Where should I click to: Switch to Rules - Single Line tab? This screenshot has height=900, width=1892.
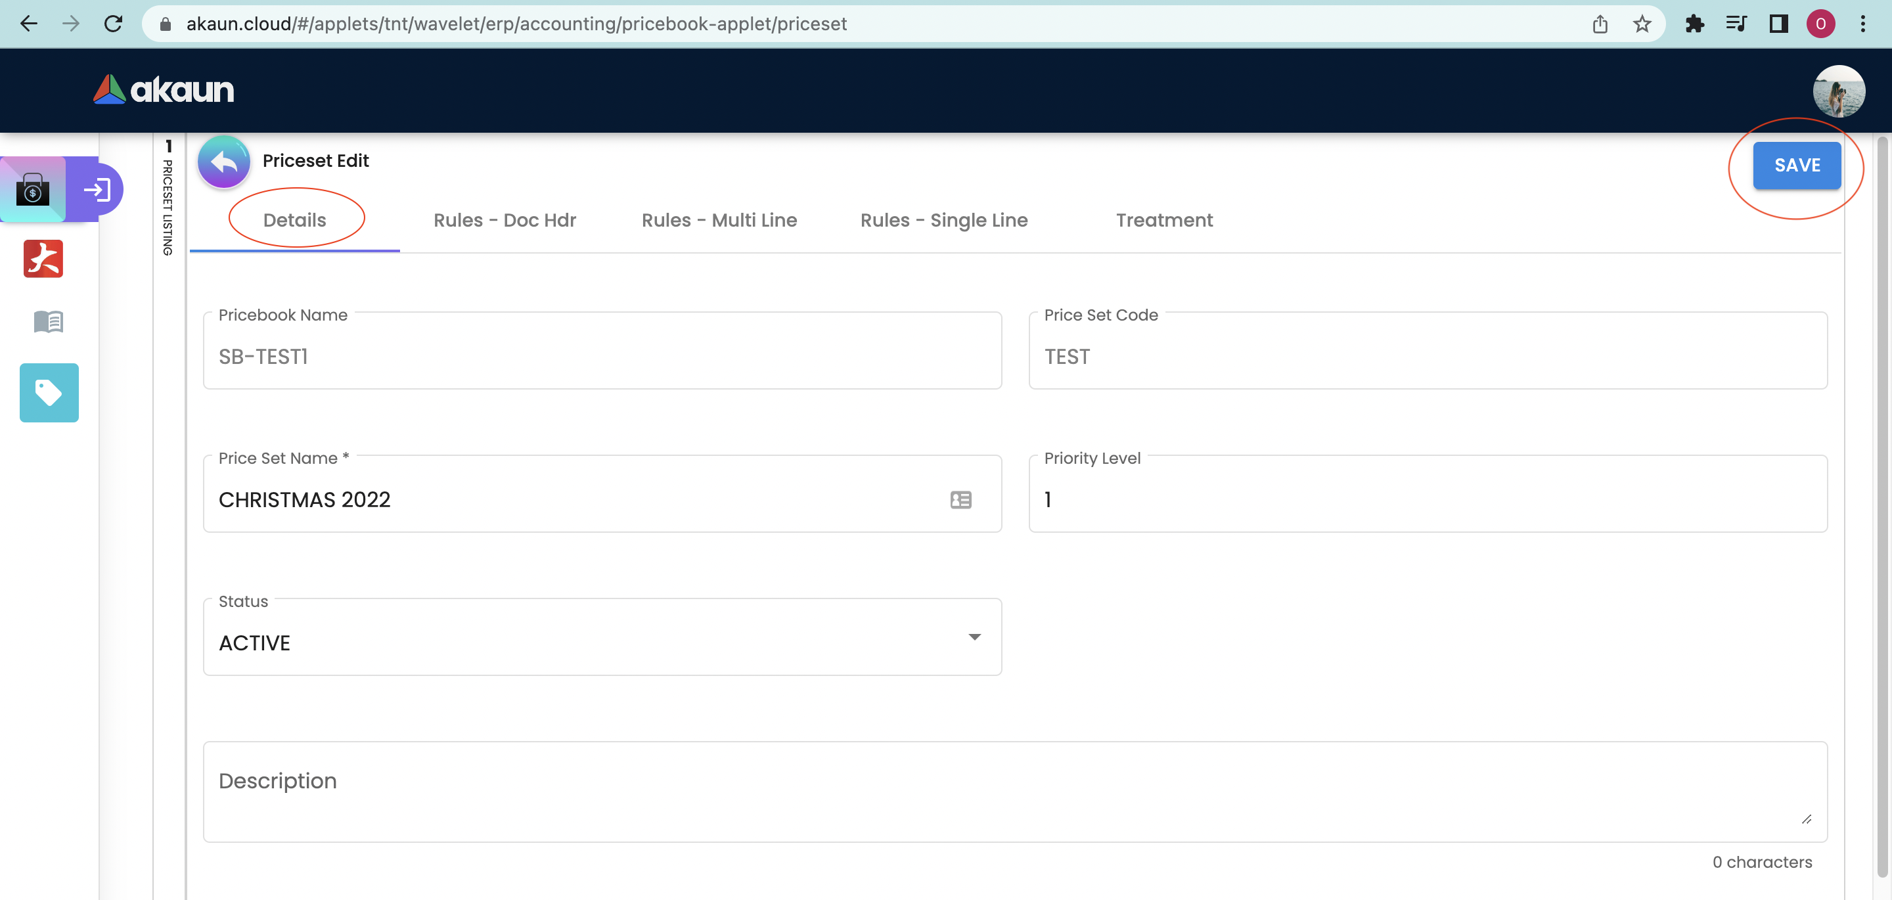point(943,221)
